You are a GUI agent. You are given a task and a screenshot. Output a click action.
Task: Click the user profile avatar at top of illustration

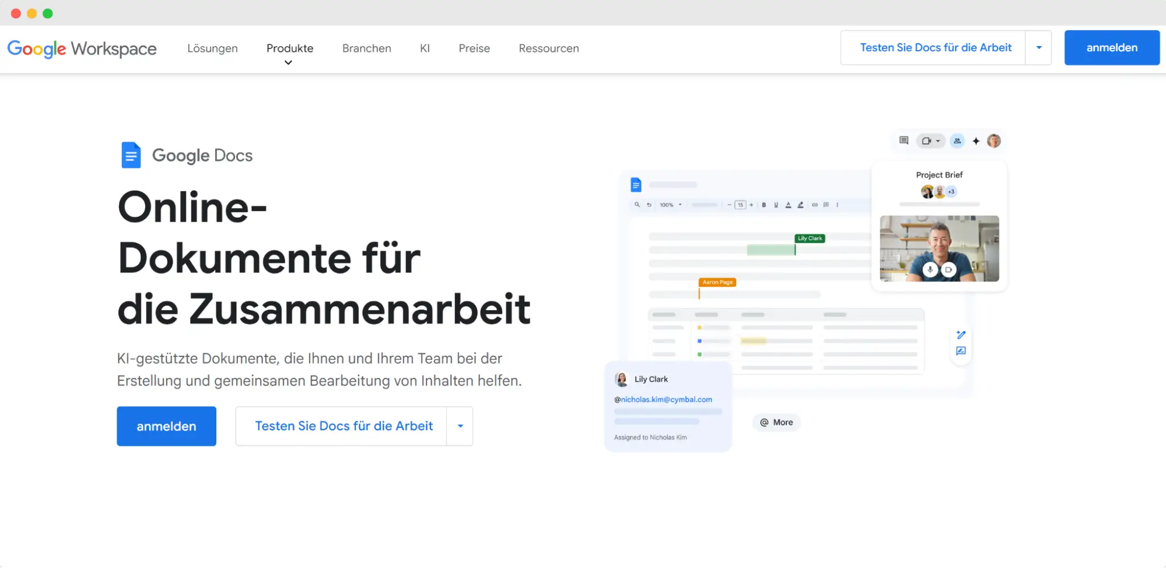click(994, 141)
